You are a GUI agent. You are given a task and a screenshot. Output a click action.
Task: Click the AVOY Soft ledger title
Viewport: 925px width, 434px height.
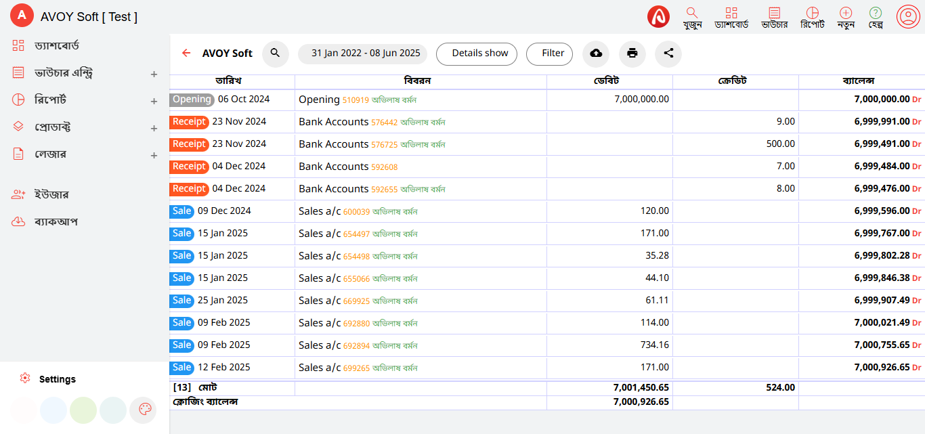pos(228,53)
